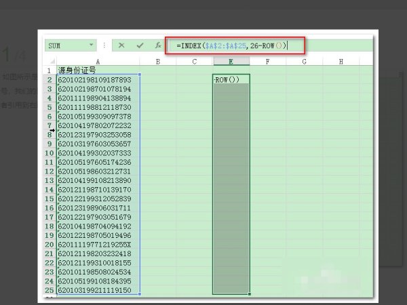
Task: Click cell containing 620103197603053657
Action: (x=98, y=144)
